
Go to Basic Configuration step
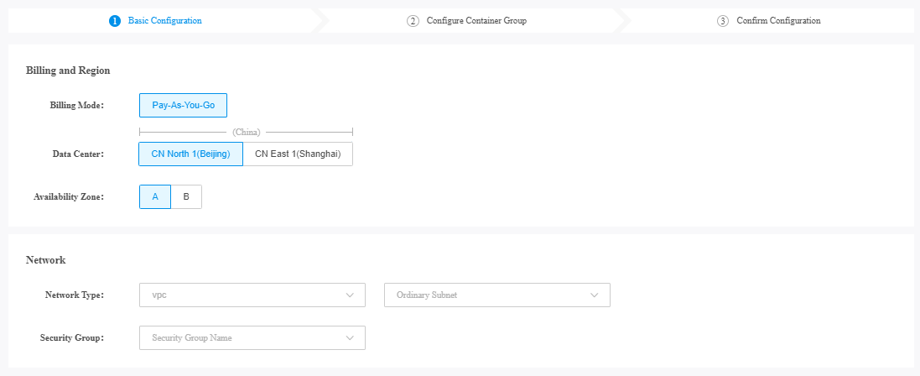pyautogui.click(x=165, y=20)
